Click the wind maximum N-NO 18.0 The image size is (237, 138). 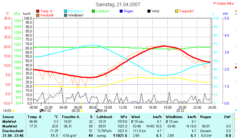coord(154,126)
